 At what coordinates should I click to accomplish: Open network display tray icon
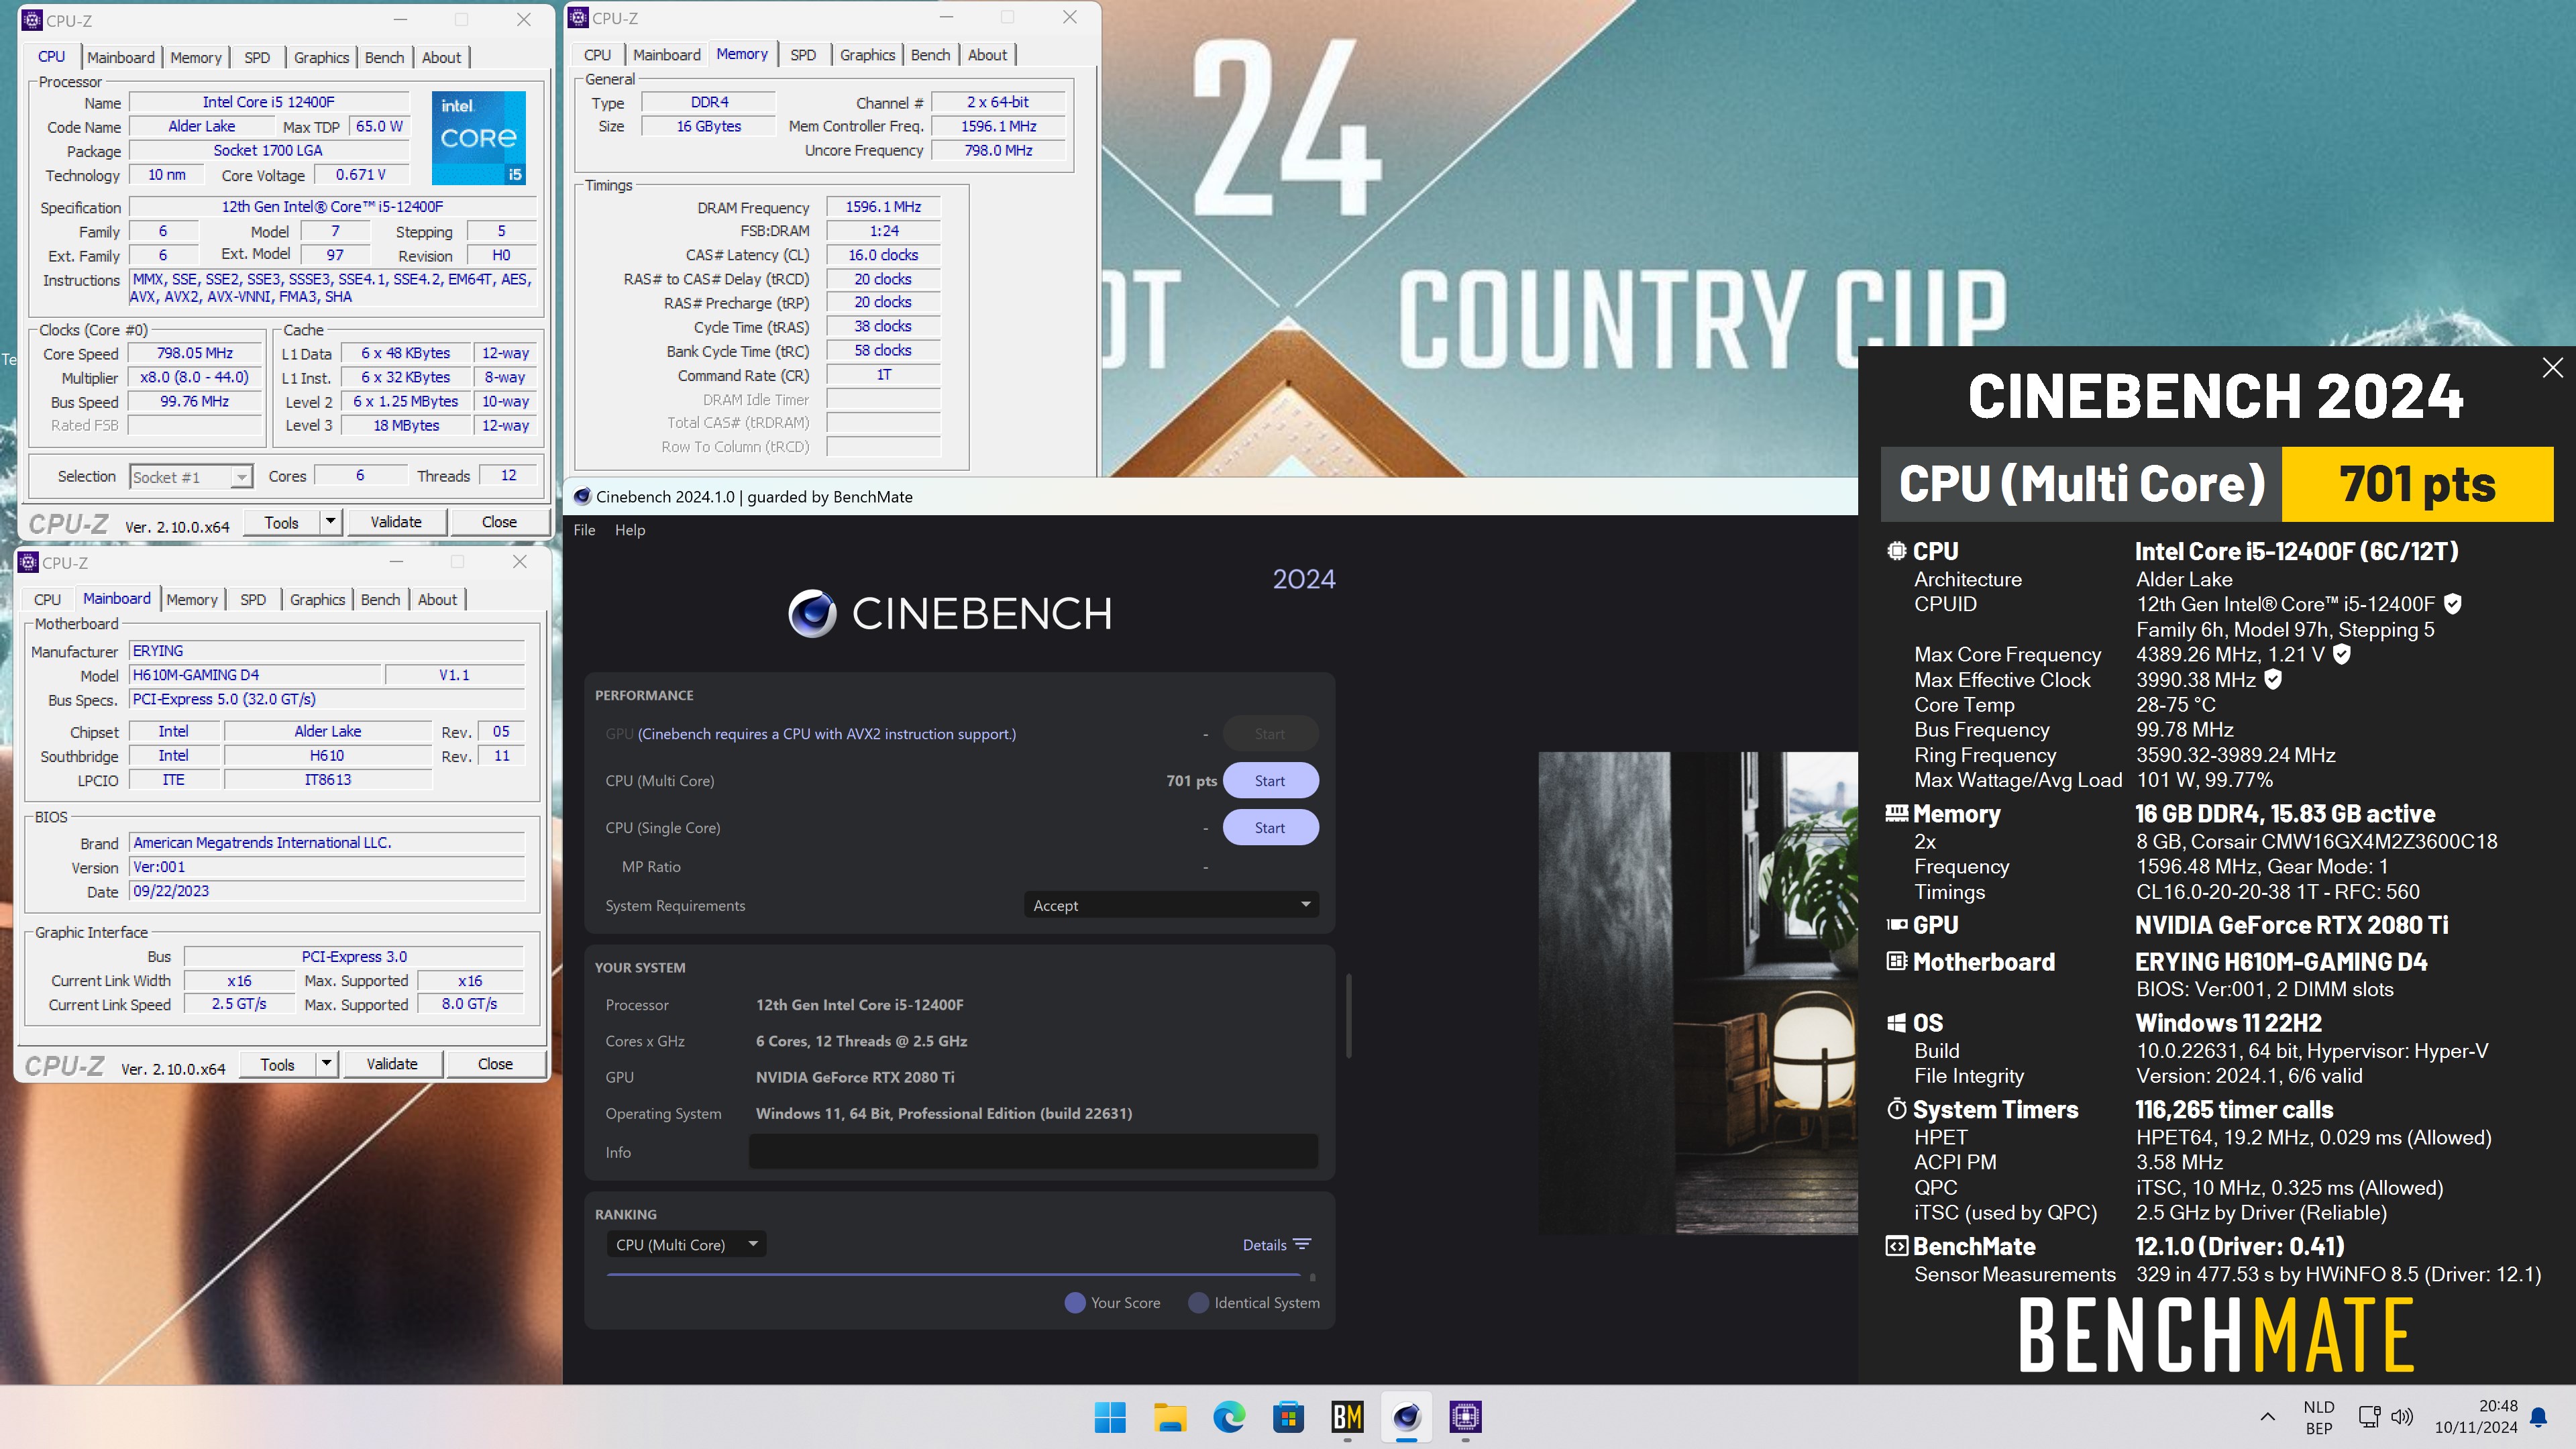point(2369,1416)
